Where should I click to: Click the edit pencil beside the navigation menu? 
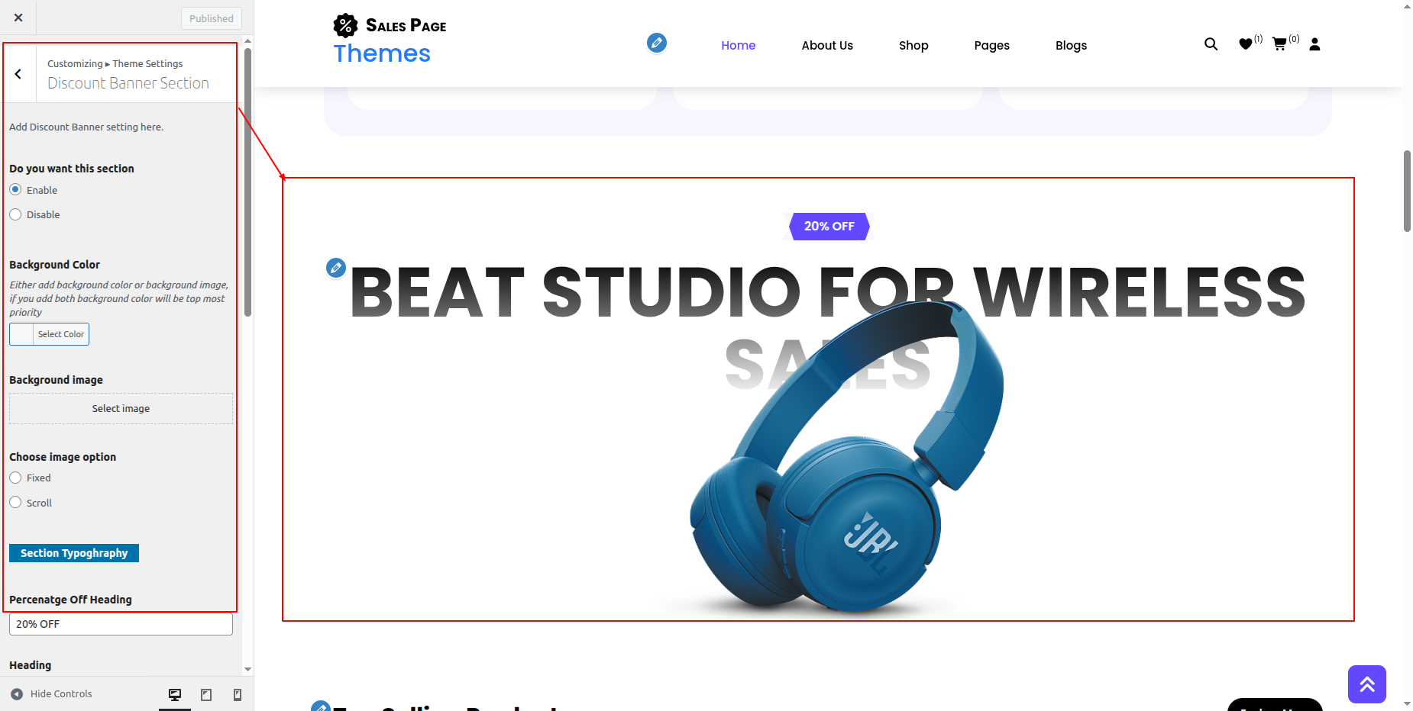pyautogui.click(x=656, y=43)
